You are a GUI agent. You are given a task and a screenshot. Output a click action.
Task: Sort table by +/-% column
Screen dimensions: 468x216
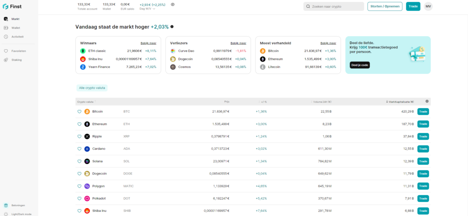[x=263, y=102]
